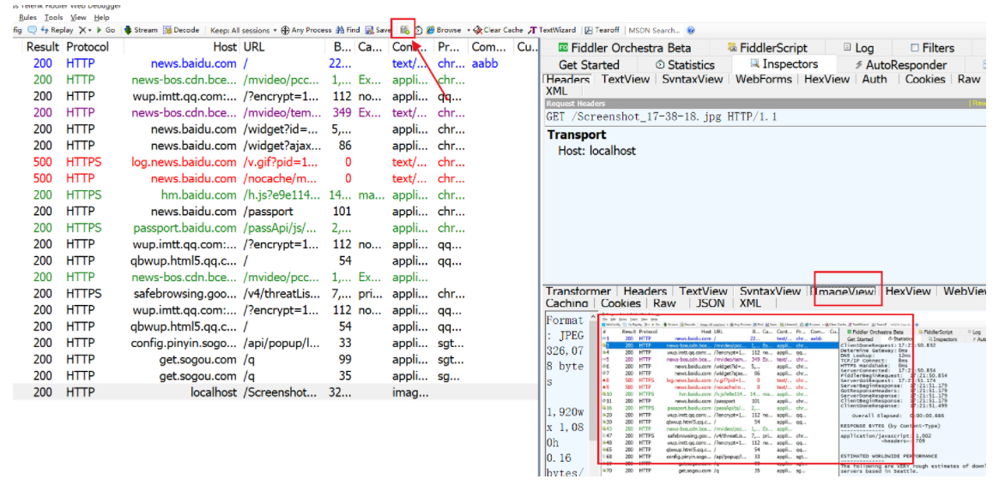Sort sessions by Result column header
Image resolution: width=999 pixels, height=485 pixels.
coord(43,47)
